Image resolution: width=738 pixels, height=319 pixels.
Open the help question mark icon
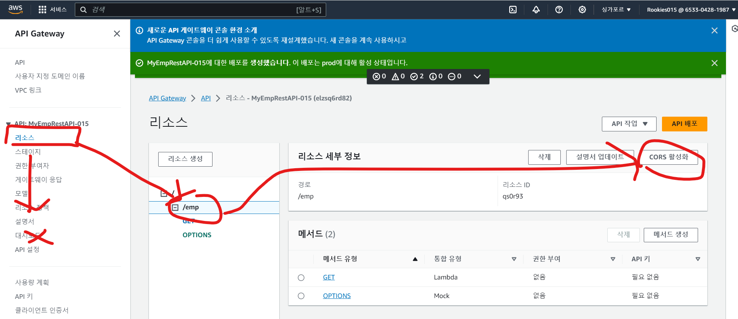click(559, 10)
